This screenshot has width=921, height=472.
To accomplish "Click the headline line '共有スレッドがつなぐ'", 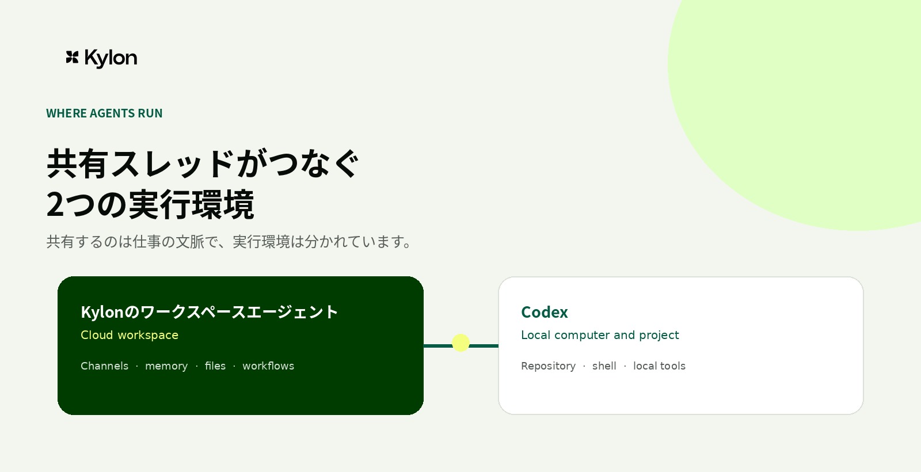I will tap(203, 163).
